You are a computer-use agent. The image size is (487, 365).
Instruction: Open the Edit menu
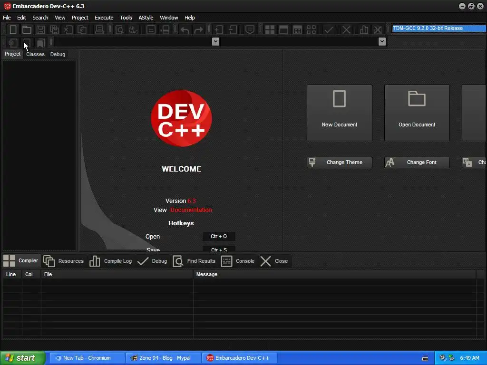pos(21,18)
